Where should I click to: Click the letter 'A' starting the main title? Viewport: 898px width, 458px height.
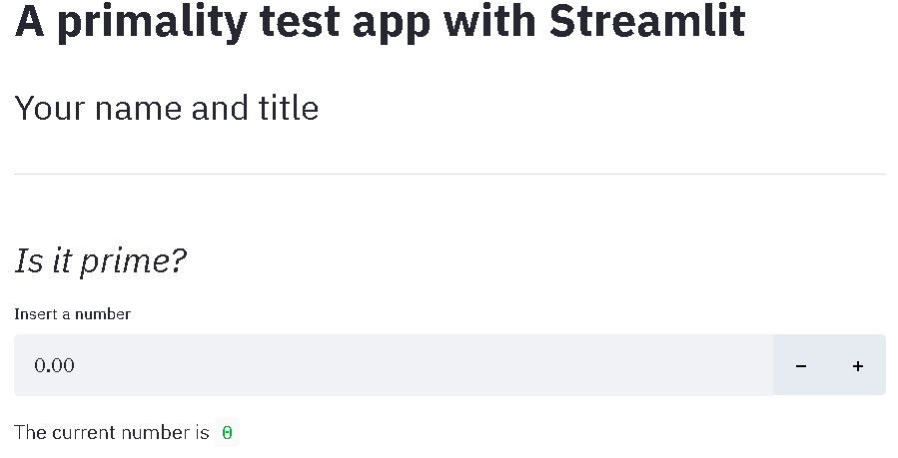point(30,20)
